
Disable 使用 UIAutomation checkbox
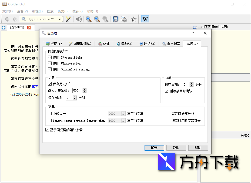click(50, 63)
